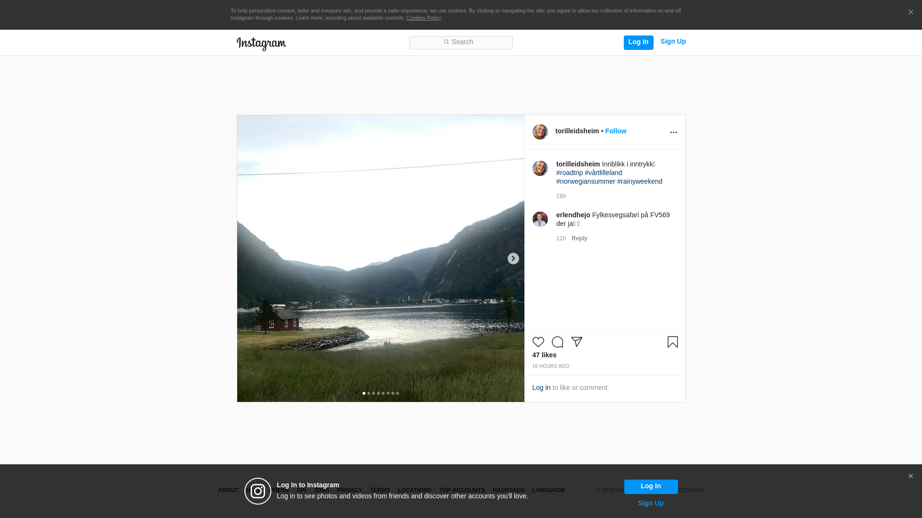Open the #norwegiansummer hashtag
Screen dimensions: 922x518
(x=585, y=181)
